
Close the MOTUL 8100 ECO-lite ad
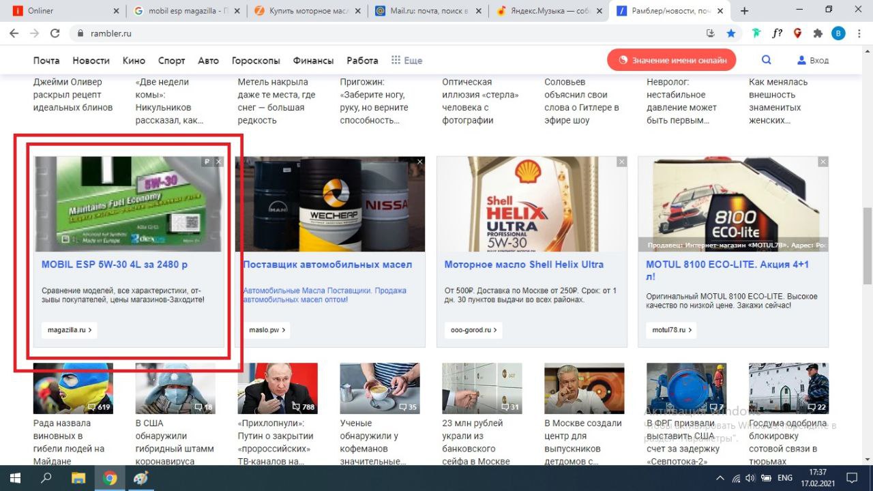[x=823, y=162]
